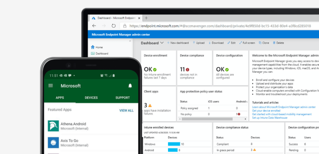This screenshot has height=154, width=319.
Task: Click Download in dashboard toolbar
Action: tap(216, 43)
